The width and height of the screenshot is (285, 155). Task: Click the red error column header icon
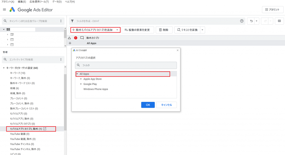pyautogui.click(x=76, y=38)
